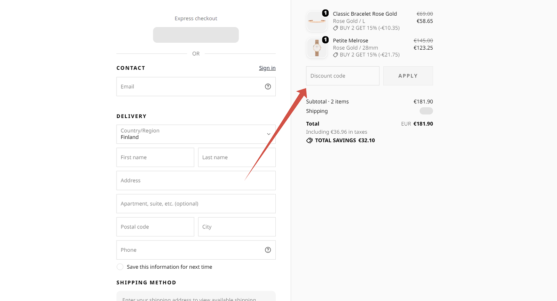Screen dimensions: 557x301
Task: Select the First name field
Action: point(155,157)
